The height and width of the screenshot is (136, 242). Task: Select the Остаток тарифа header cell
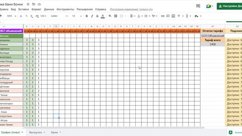[x=213, y=31]
